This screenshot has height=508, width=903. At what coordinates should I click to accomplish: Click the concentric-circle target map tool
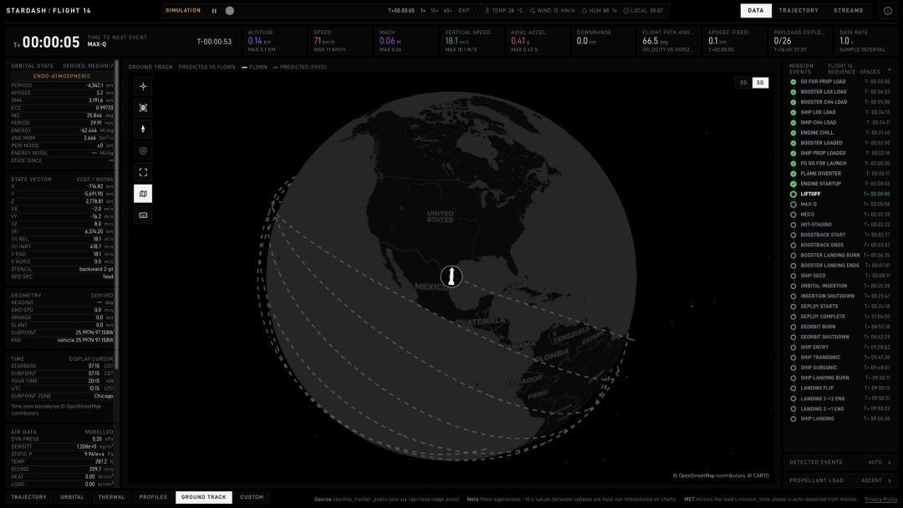tap(143, 150)
